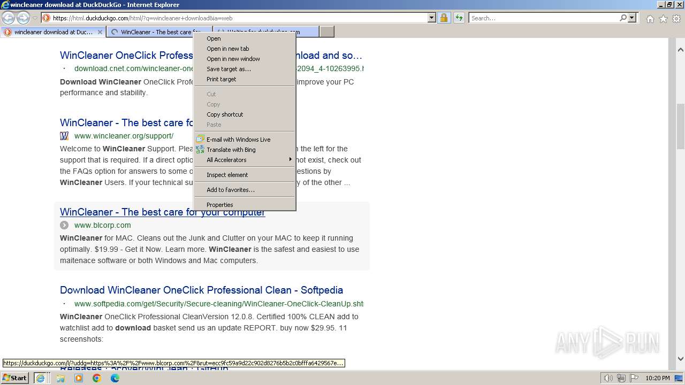Click the Internet Explorer title bar icon
Viewport: 685px width, 385px height.
(5, 5)
